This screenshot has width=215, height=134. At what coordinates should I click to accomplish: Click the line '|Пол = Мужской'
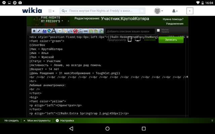click(42, 57)
